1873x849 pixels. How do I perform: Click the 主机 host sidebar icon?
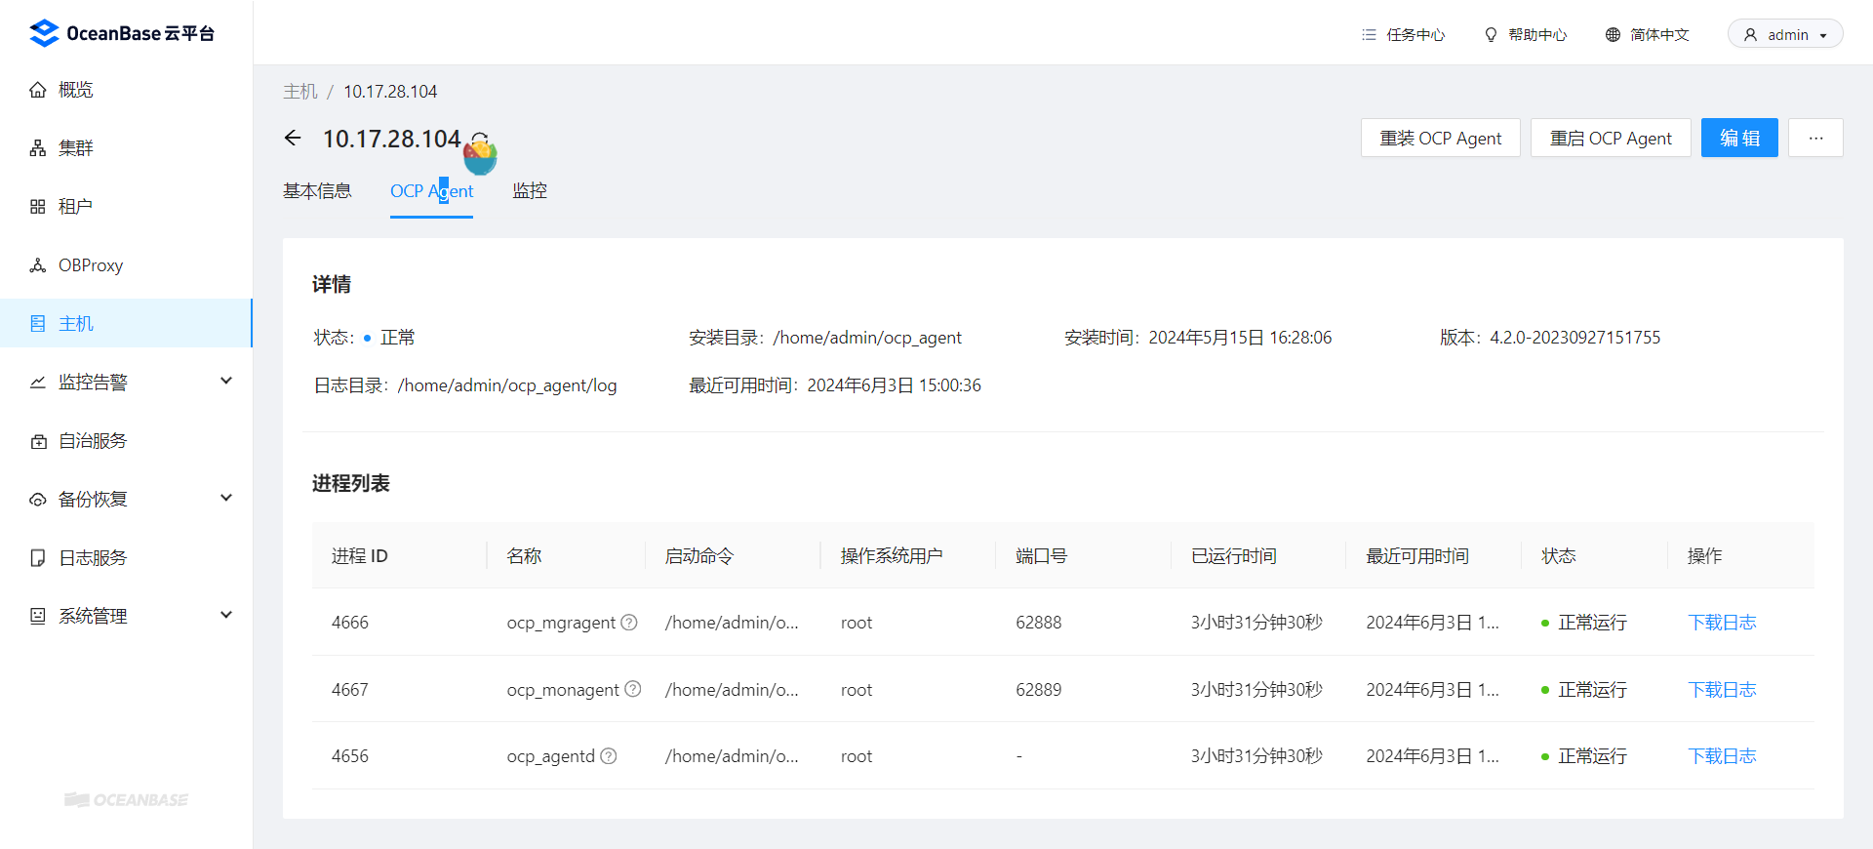pos(38,324)
